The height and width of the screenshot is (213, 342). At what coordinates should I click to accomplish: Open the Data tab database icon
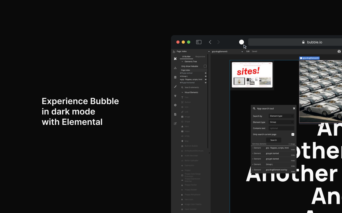(175, 77)
